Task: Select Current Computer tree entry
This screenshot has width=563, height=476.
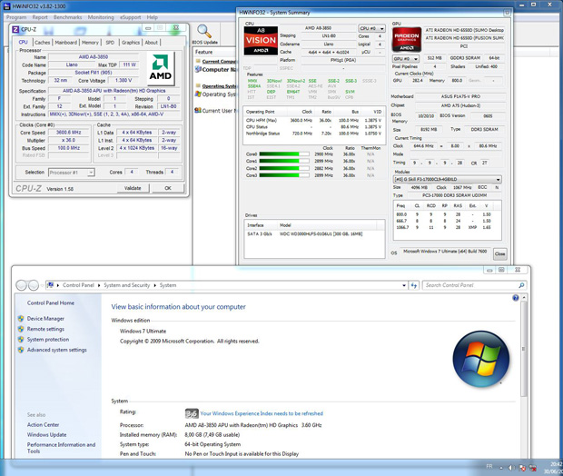Action: click(x=218, y=62)
